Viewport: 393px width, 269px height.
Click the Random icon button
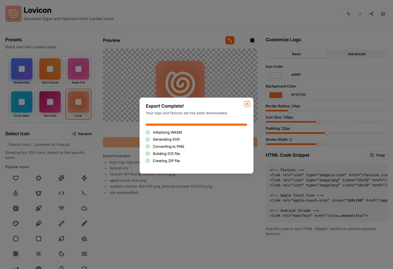pyautogui.click(x=82, y=134)
